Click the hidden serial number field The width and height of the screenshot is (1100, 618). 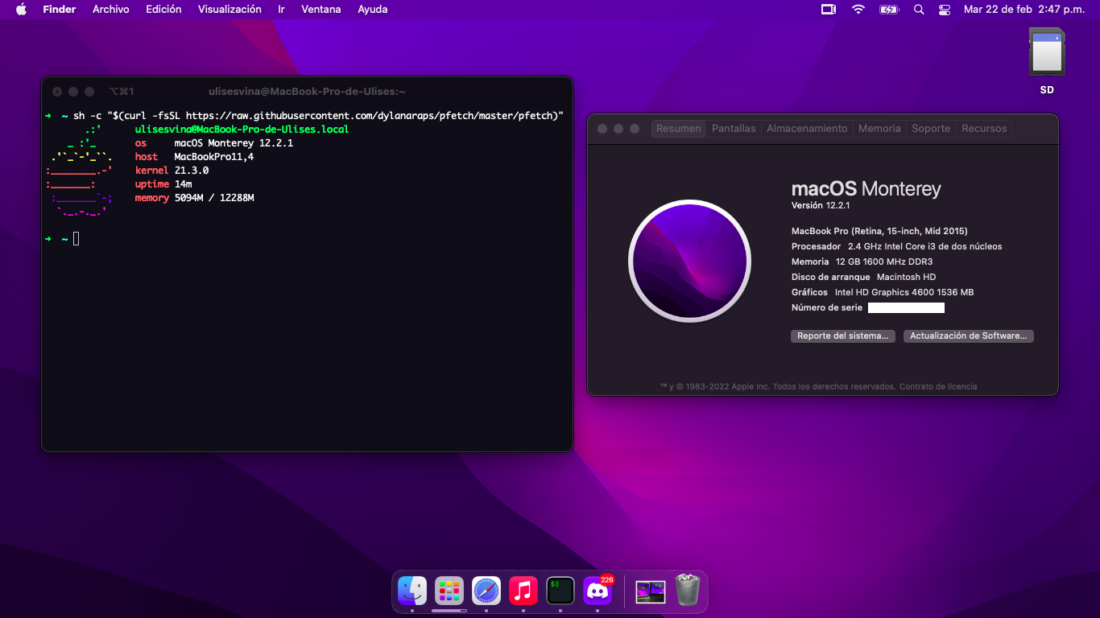tap(906, 307)
